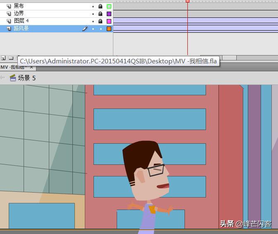Toggle visibility dot of 黑布 layer
278x234 pixels.
pos(93,7)
